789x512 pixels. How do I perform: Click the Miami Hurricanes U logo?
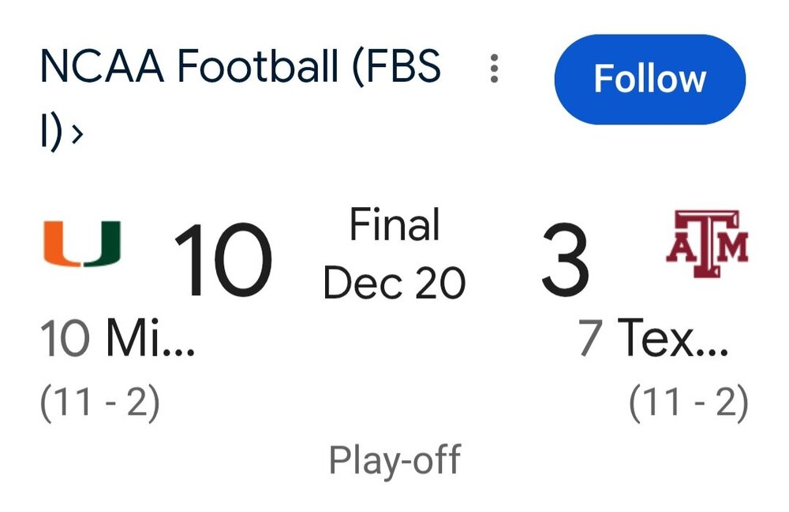tap(81, 244)
